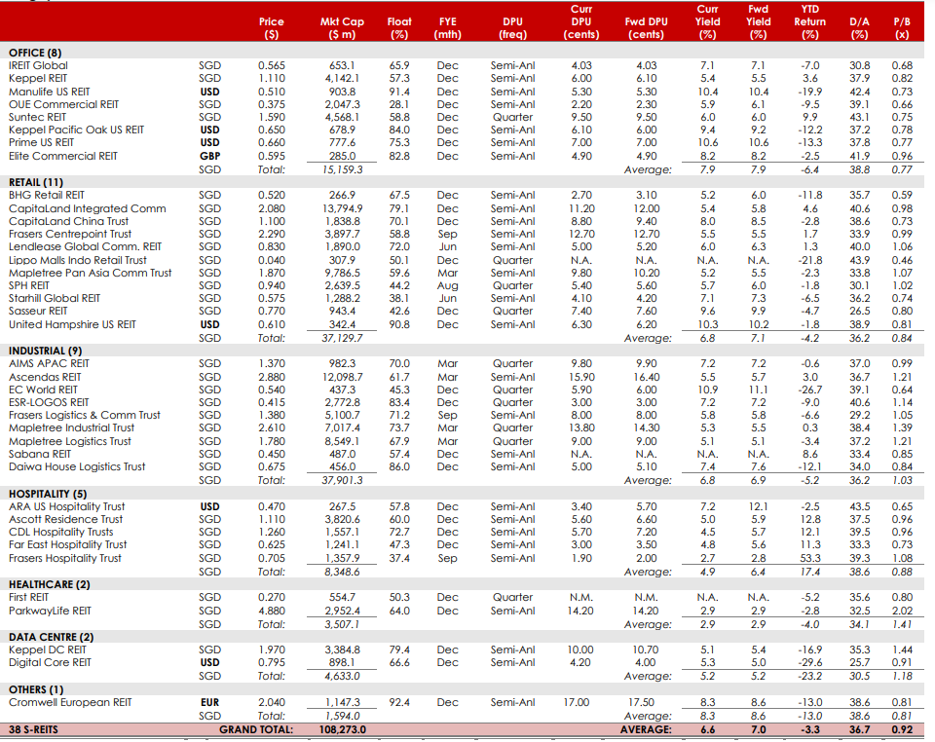The width and height of the screenshot is (935, 742).
Task: Click 'Far East Hospitality Trust'
Action: [x=67, y=544]
